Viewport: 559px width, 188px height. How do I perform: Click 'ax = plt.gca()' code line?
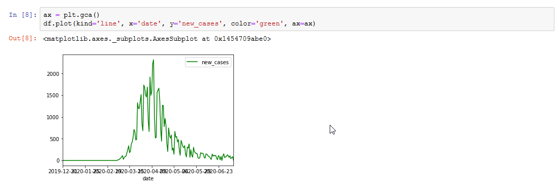pyautogui.click(x=72, y=15)
